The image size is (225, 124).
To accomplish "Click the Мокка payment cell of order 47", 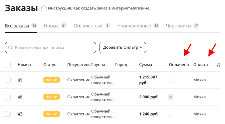I will (199, 114).
